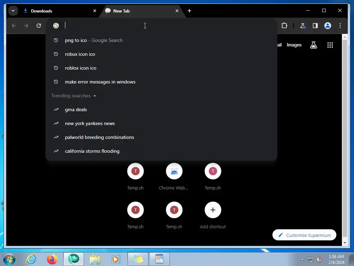Open the profile avatar menu

tap(328, 26)
